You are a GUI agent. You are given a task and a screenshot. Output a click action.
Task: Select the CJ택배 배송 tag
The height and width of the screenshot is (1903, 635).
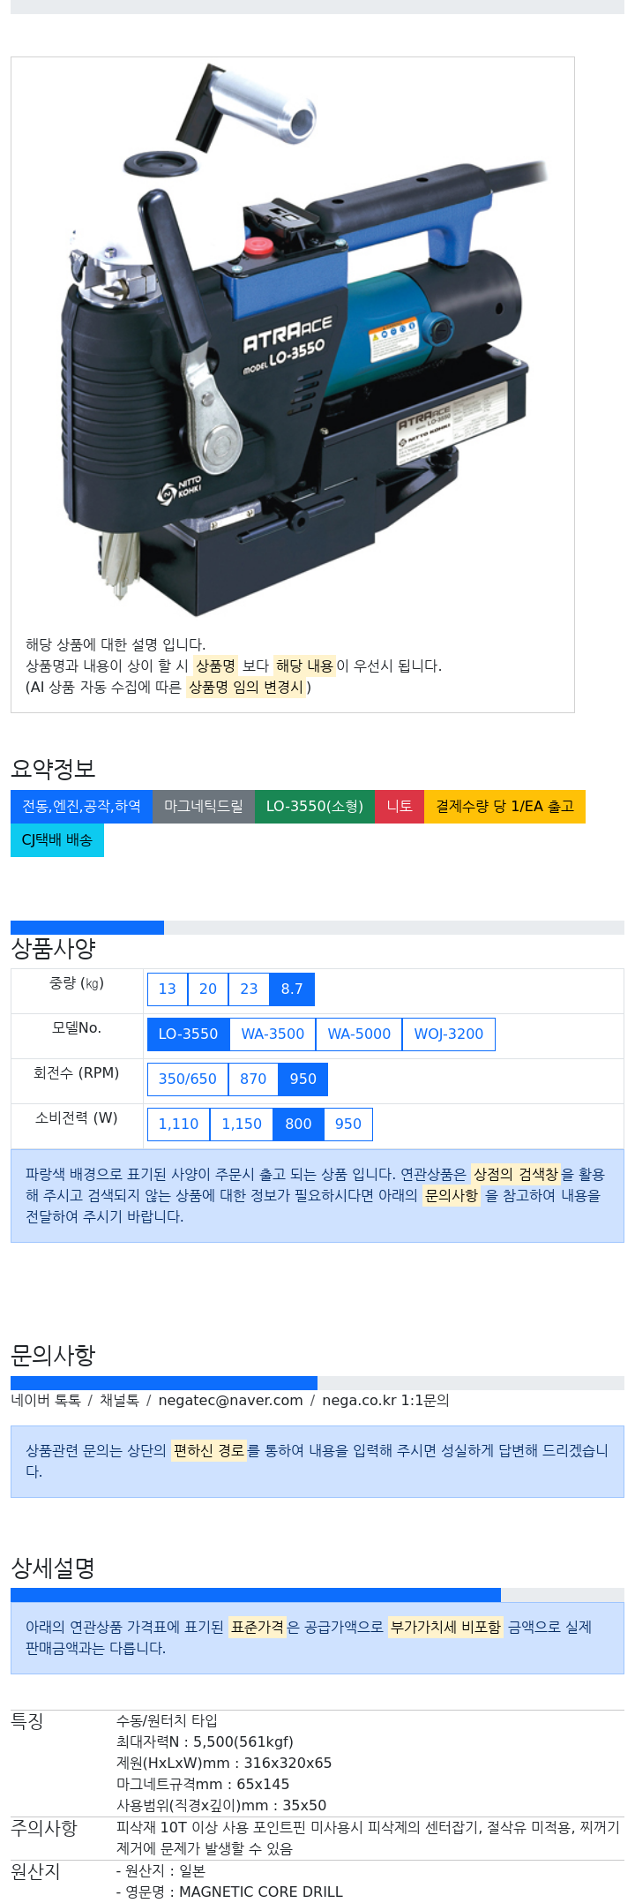point(57,840)
